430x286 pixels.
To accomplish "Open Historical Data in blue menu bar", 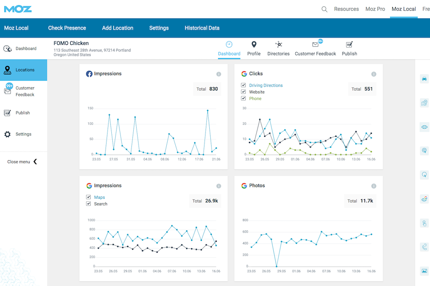I will point(202,28).
